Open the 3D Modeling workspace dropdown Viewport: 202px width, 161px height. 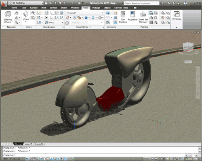coord(26,3)
